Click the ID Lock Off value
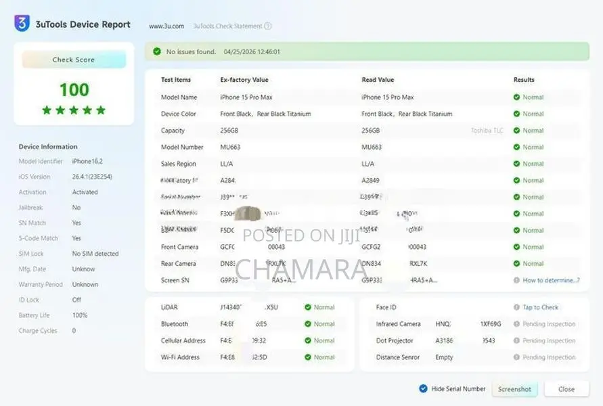Image resolution: width=603 pixels, height=406 pixels. pyautogui.click(x=76, y=300)
